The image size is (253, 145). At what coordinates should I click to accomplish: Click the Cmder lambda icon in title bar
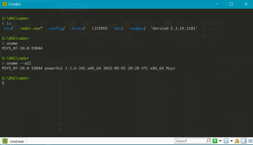[4, 4]
